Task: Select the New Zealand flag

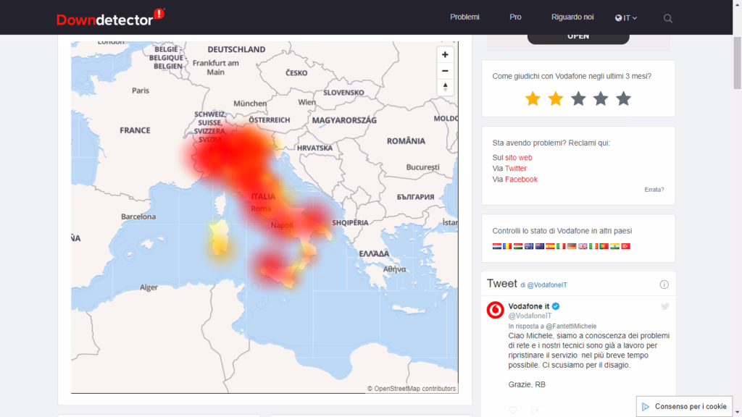Action: (540, 246)
